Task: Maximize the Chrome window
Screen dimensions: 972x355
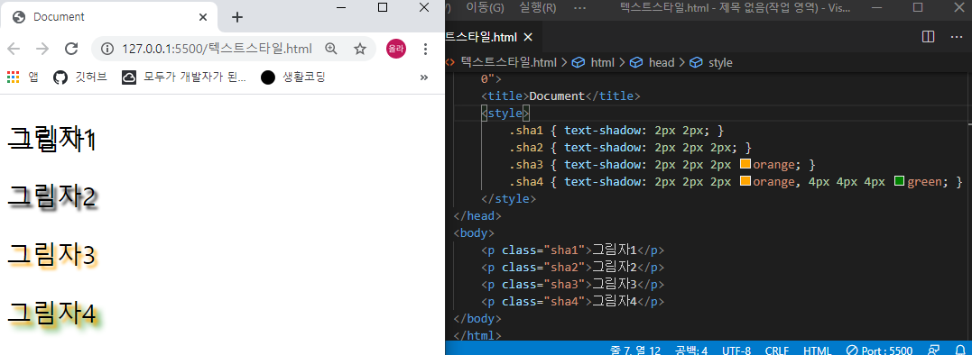Action: (383, 7)
